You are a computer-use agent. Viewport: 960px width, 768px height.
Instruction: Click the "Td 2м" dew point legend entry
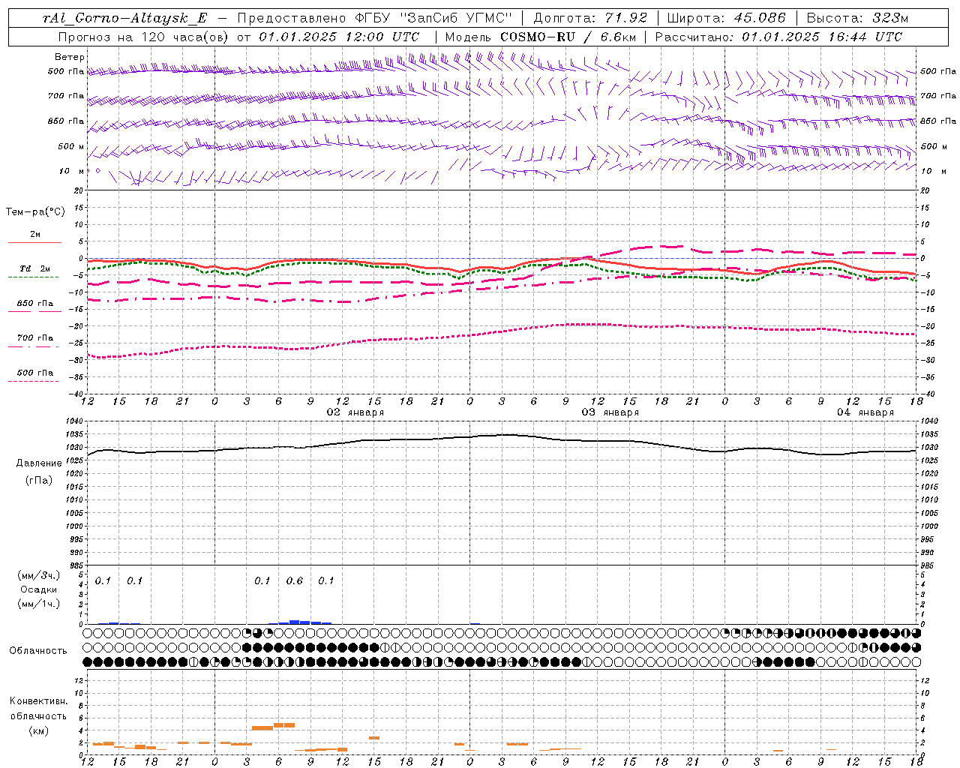[x=35, y=268]
